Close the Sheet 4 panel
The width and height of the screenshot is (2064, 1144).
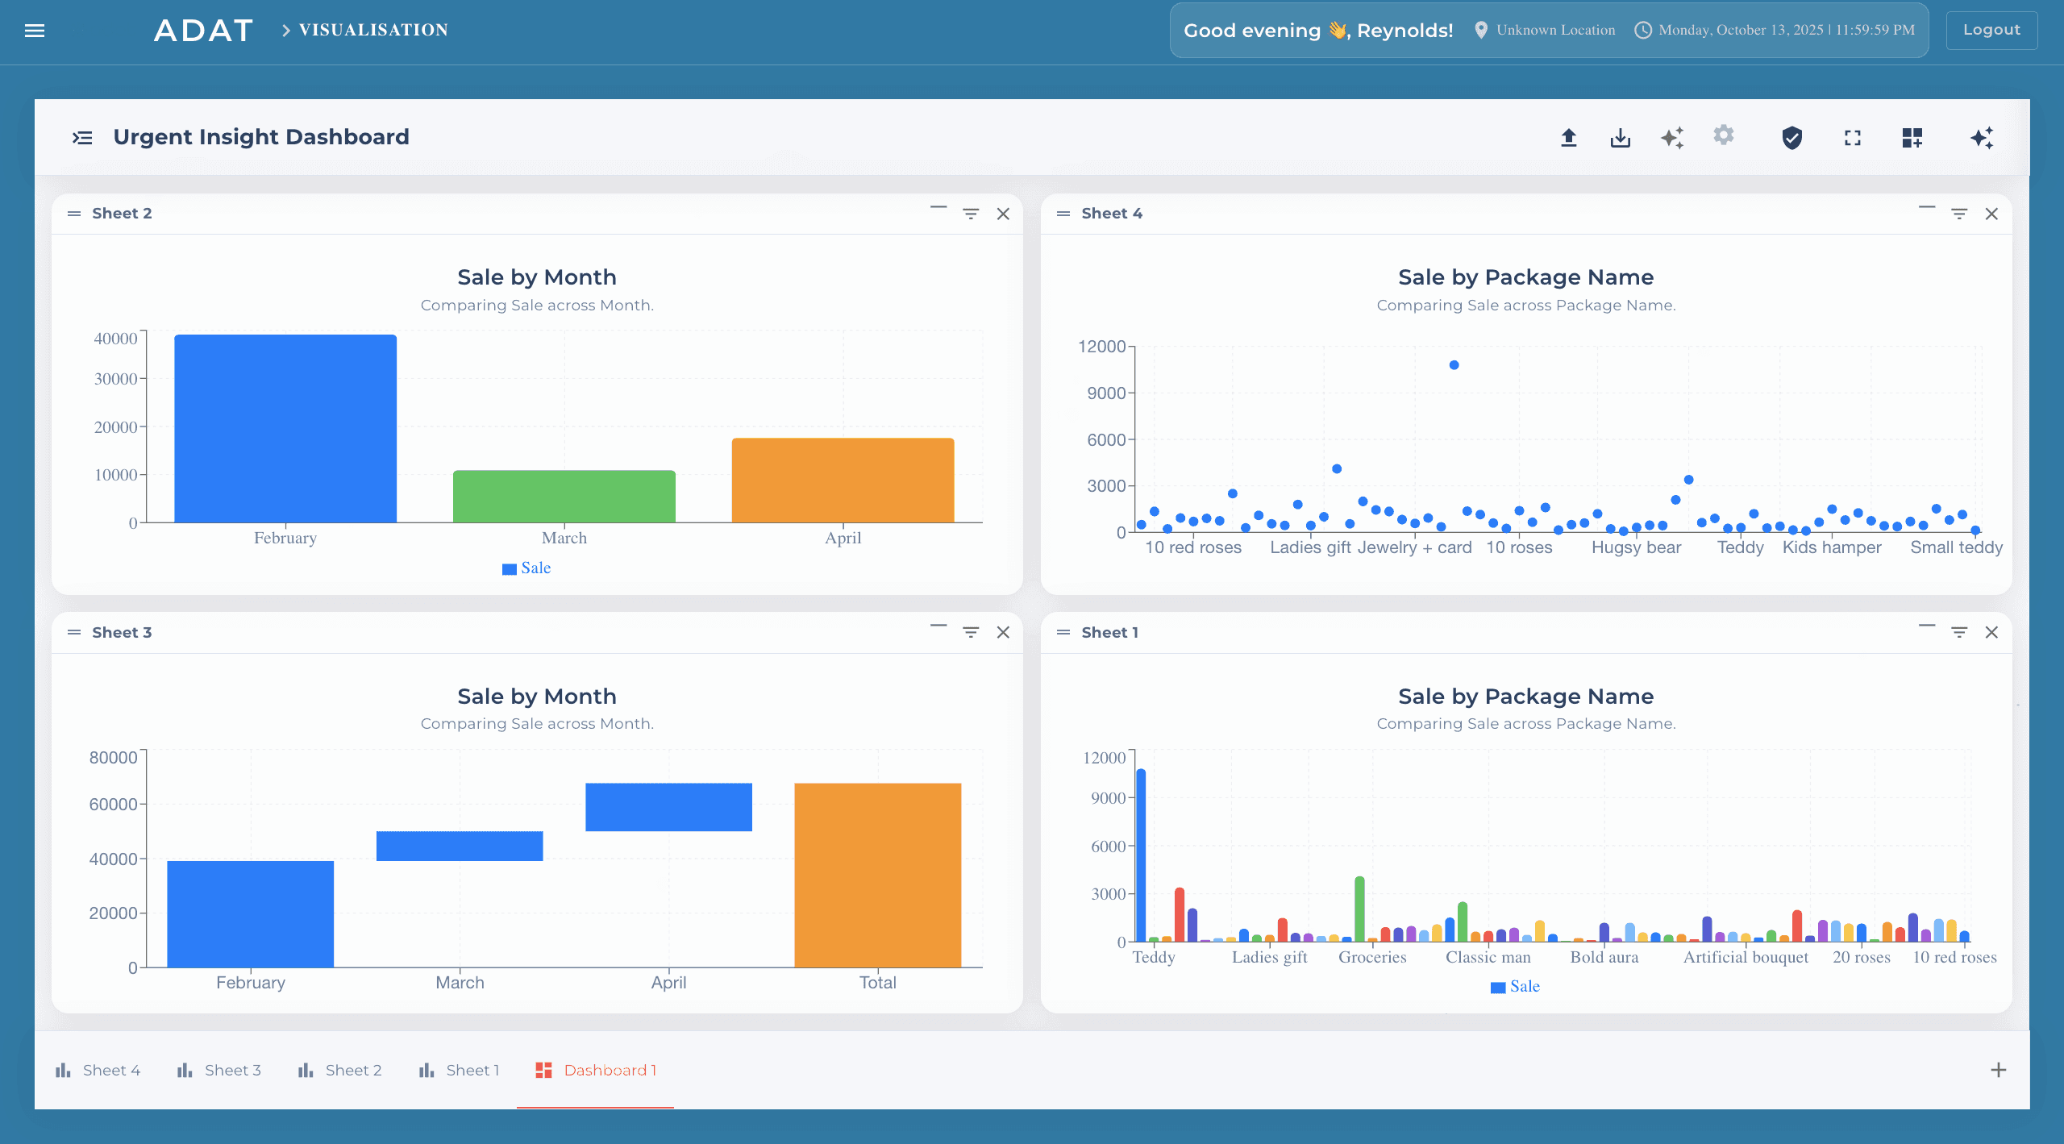pos(1991,214)
